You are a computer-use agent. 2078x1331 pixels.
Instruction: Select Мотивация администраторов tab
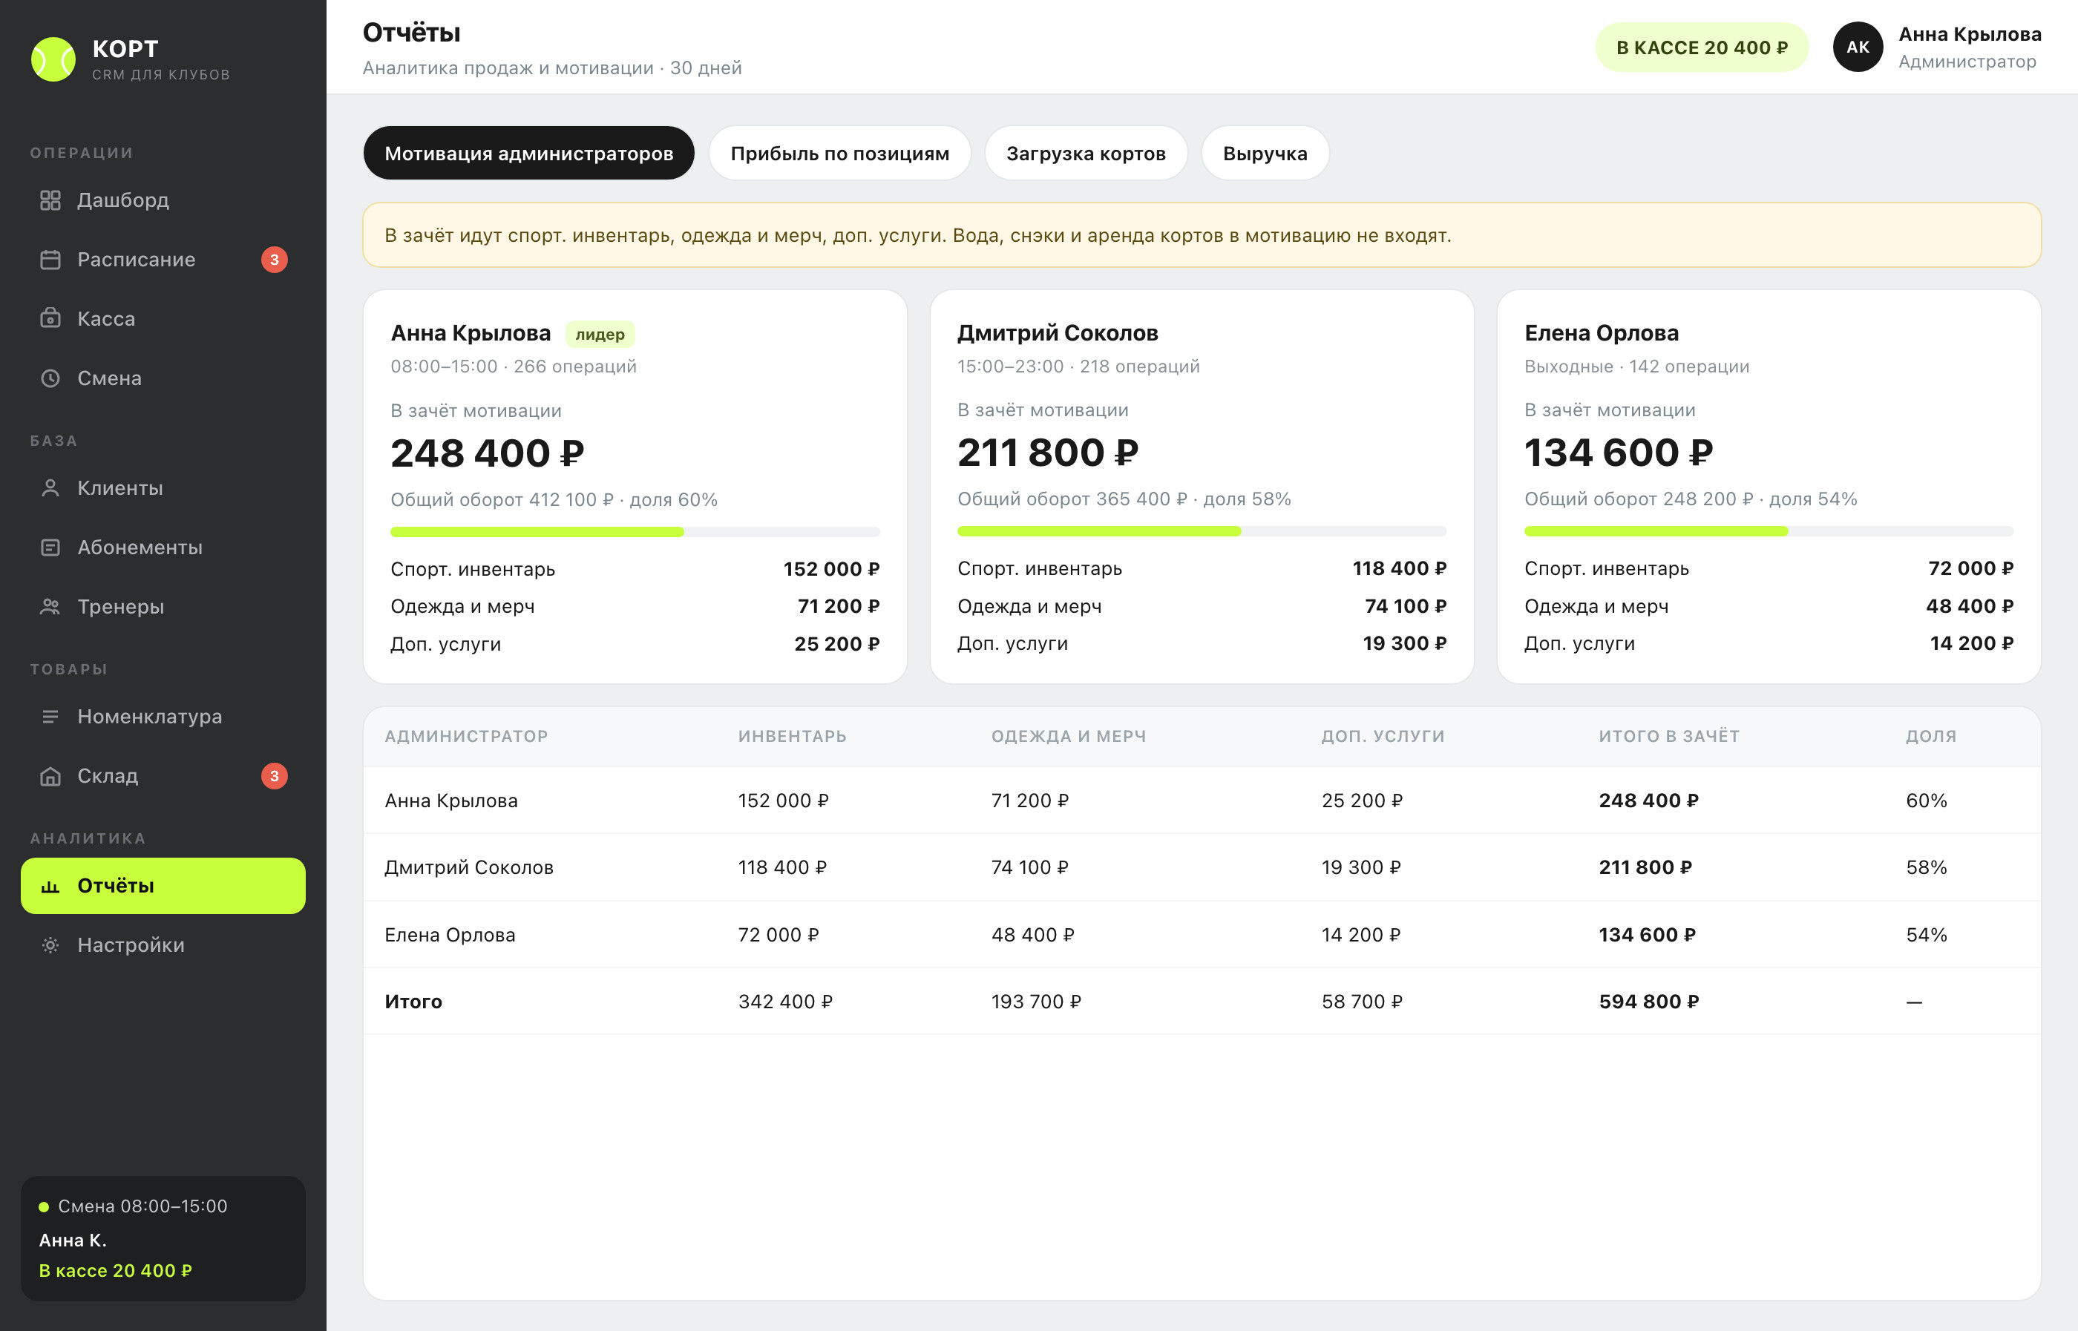point(528,153)
